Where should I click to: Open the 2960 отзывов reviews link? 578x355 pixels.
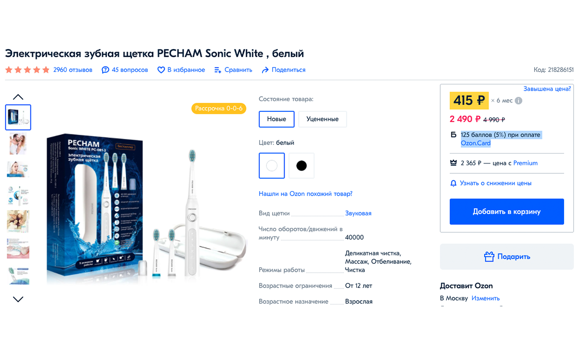click(73, 70)
